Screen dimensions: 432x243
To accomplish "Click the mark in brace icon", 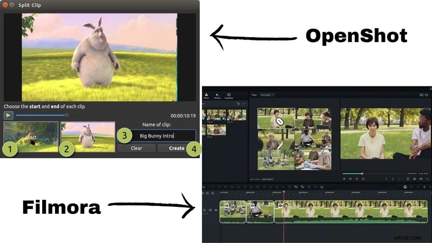I will (x=386, y=179).
